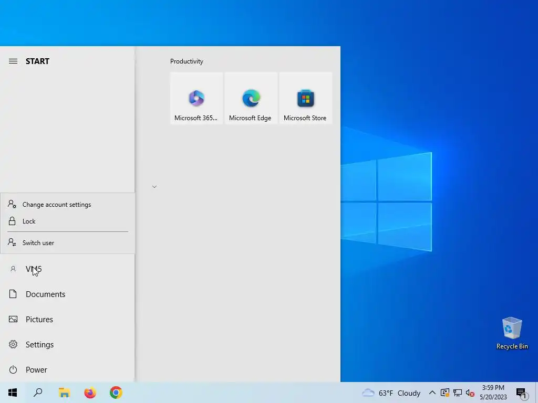Show hidden system tray icons
The image size is (538, 403).
coord(432,393)
